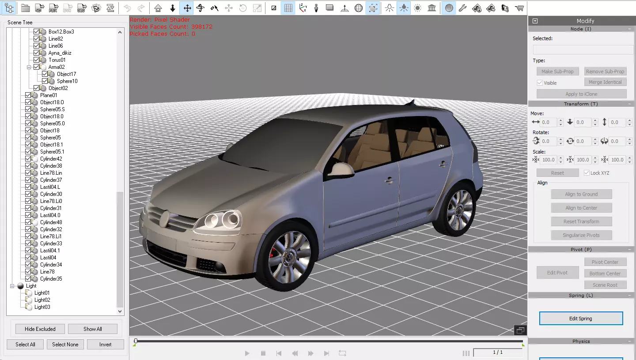Collapse the Arma02 tree node
Image resolution: width=636 pixels, height=360 pixels.
tap(29, 67)
